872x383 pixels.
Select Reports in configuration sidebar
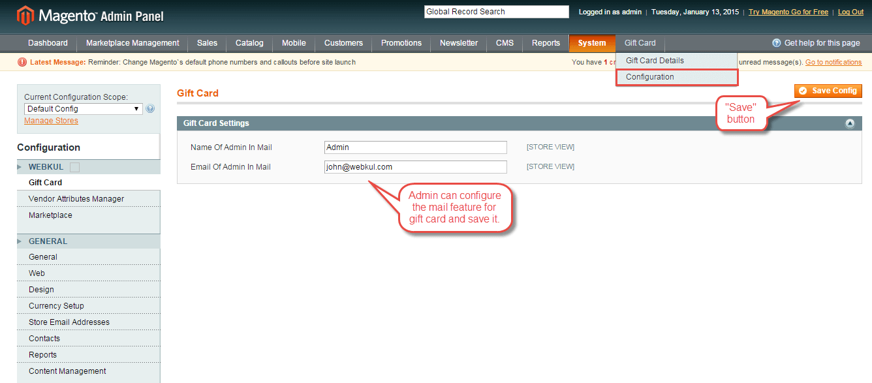coord(88,355)
